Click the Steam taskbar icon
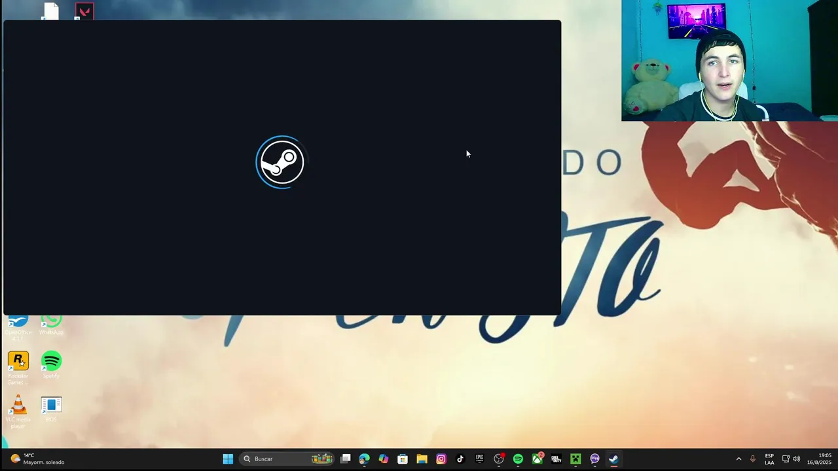Image resolution: width=838 pixels, height=471 pixels. (x=613, y=459)
